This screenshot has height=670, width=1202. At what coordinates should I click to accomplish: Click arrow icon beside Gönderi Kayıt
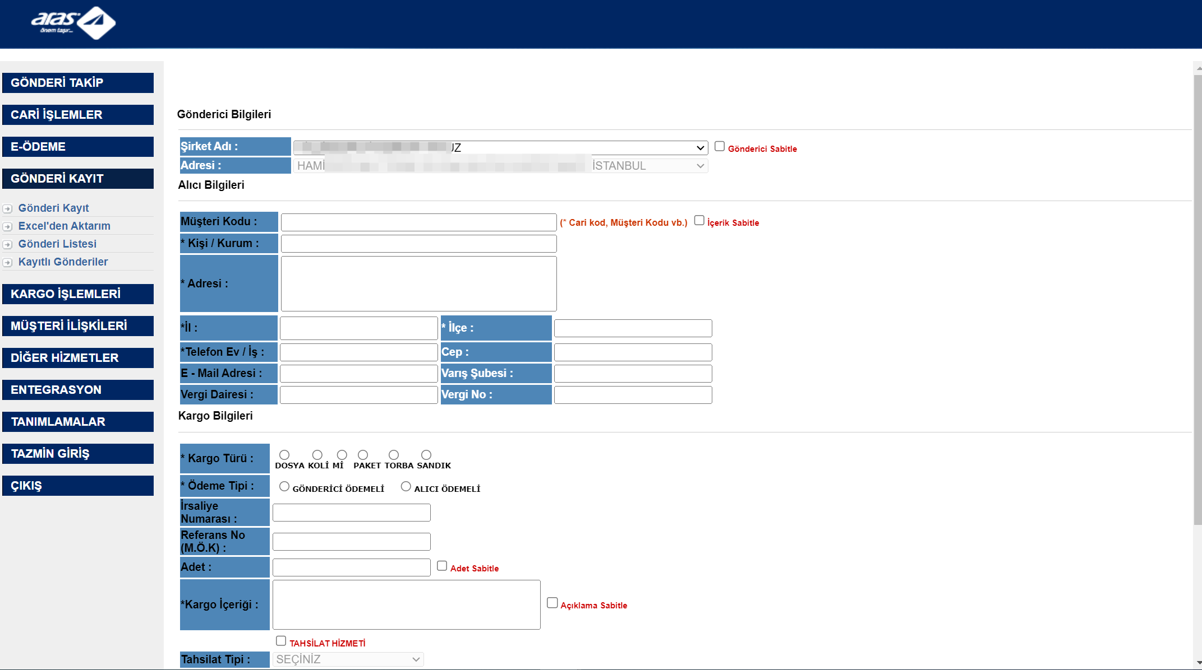coord(7,209)
